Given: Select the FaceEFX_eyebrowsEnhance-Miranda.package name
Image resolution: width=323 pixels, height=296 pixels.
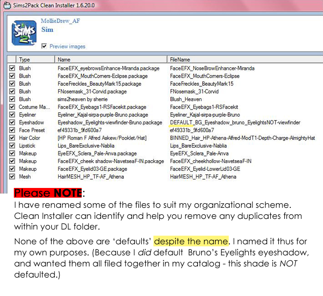Looking at the screenshot, I should pyautogui.click(x=108, y=68).
